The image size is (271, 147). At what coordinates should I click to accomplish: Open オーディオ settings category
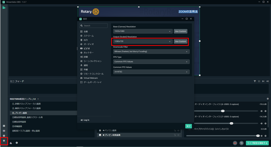tap(89, 44)
